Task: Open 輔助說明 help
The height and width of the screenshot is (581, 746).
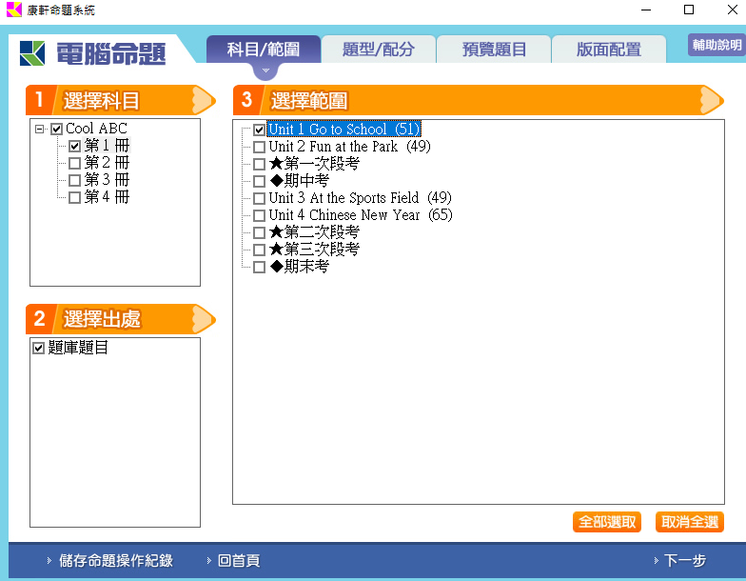Action: [716, 45]
